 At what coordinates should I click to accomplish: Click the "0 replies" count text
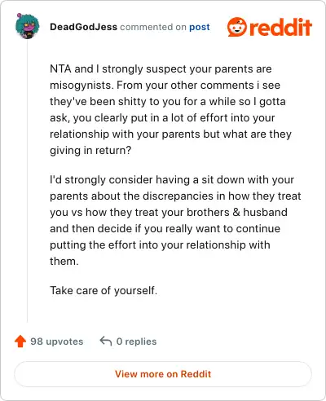tap(136, 342)
